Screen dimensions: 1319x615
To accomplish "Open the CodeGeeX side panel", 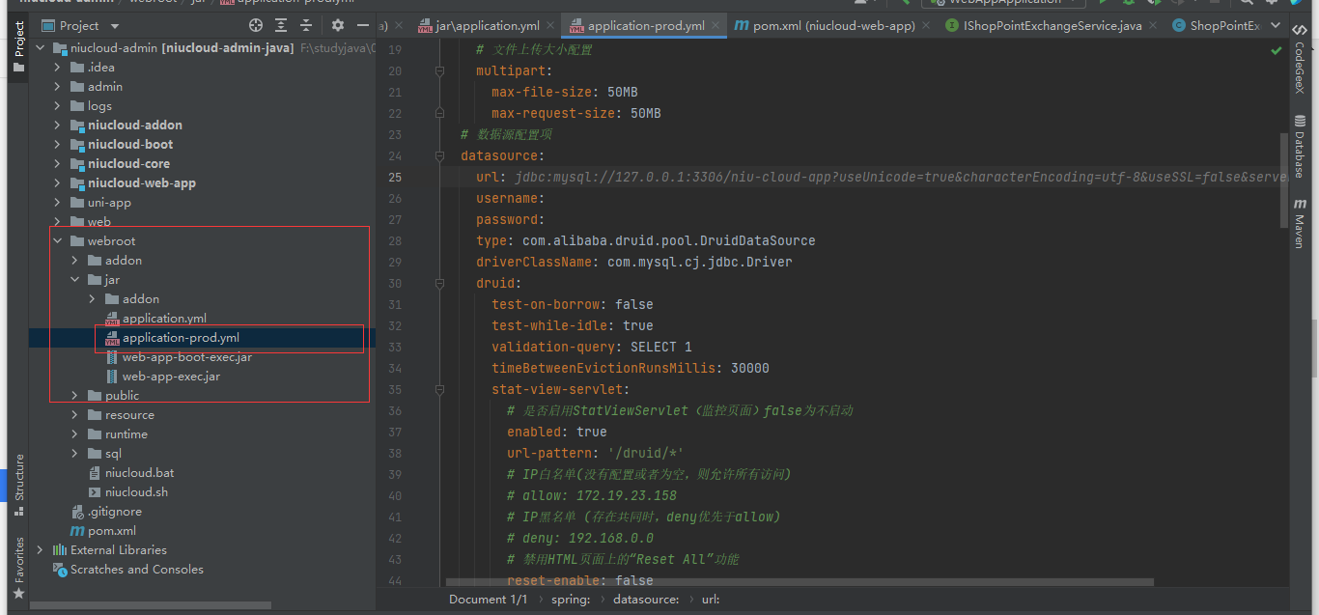I will (1300, 68).
